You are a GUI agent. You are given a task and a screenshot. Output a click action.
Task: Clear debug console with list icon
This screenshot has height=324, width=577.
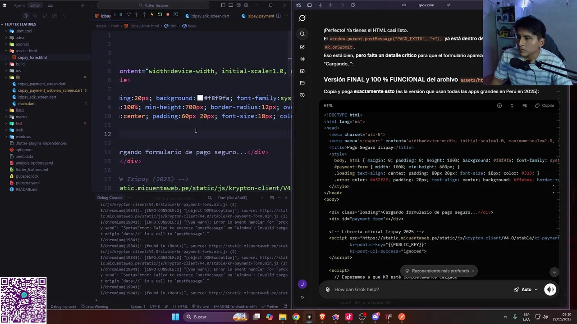click(x=272, y=198)
